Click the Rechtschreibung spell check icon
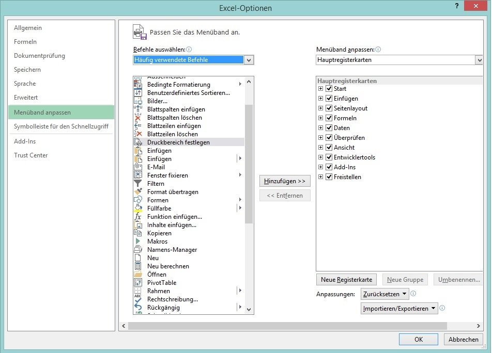This screenshot has height=353, width=492. 138,299
